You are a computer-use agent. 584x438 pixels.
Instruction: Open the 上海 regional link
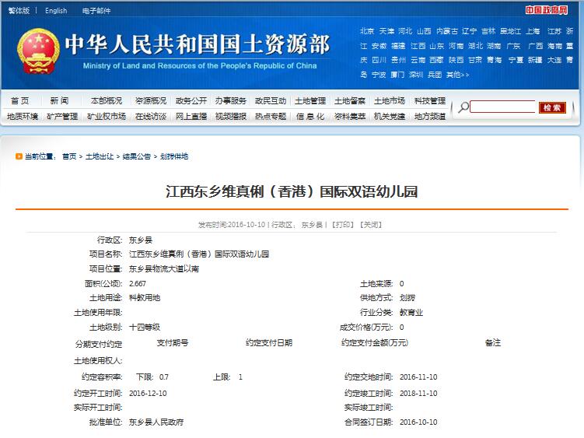coord(533,31)
